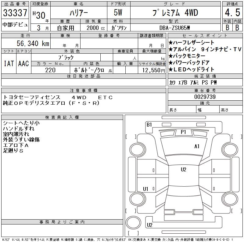Click color number 220
Image resolution: width=244 pixels, height=244 pixels.
[x=50, y=70]
